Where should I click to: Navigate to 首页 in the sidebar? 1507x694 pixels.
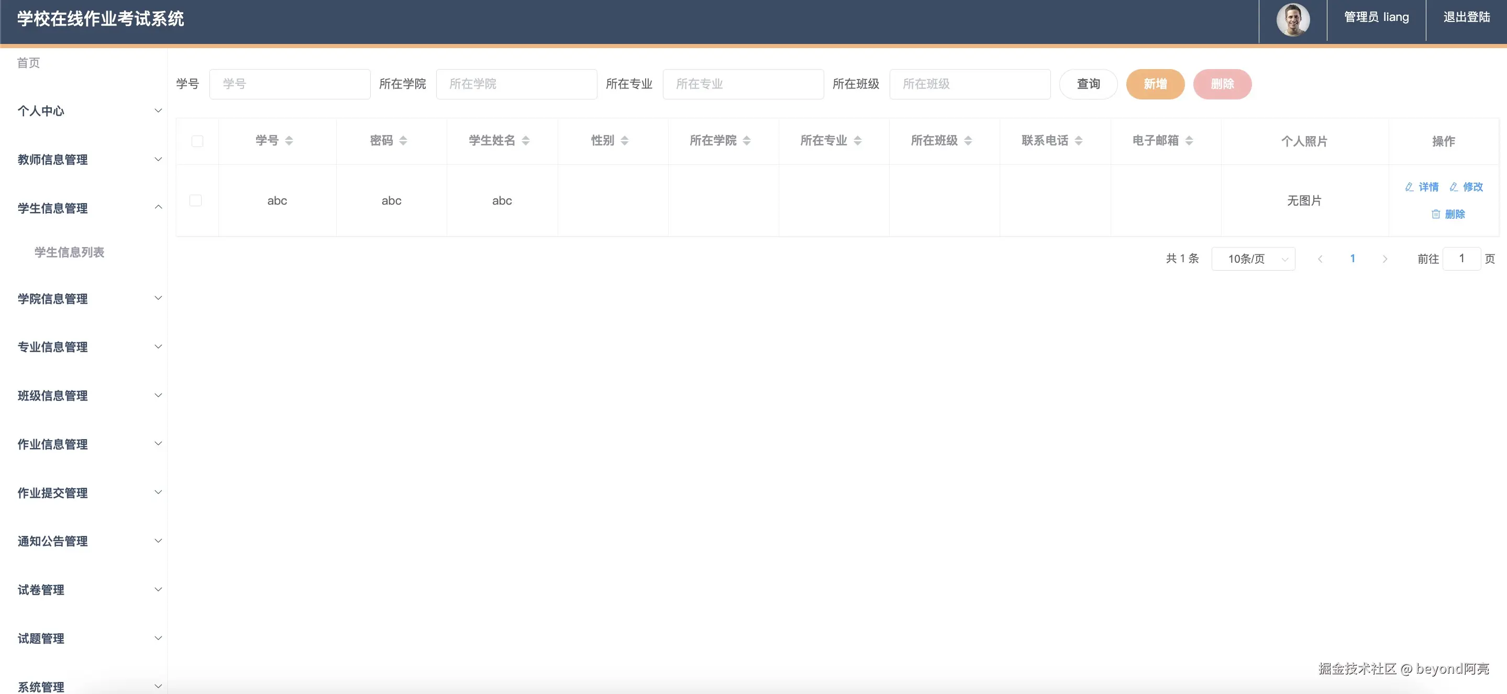28,63
